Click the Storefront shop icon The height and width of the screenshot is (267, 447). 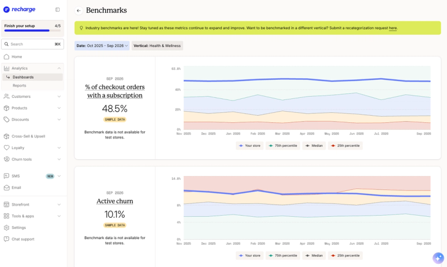pyautogui.click(x=6, y=204)
